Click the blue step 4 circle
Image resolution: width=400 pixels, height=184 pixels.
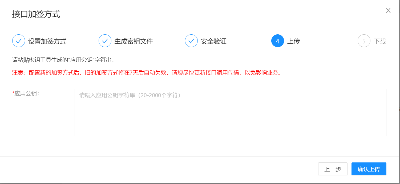point(277,41)
